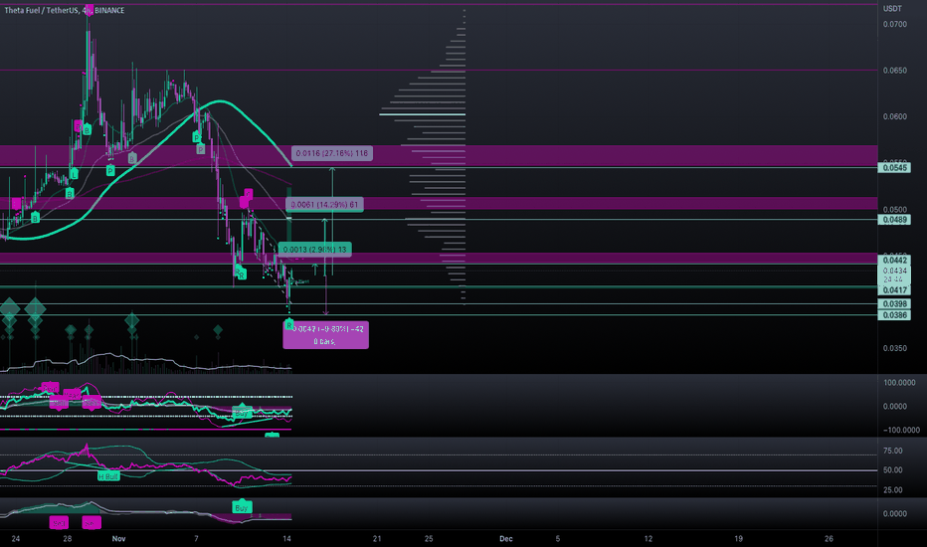Click the 14 date on the time axis
Viewport: 927px width, 547px height.
[x=287, y=539]
